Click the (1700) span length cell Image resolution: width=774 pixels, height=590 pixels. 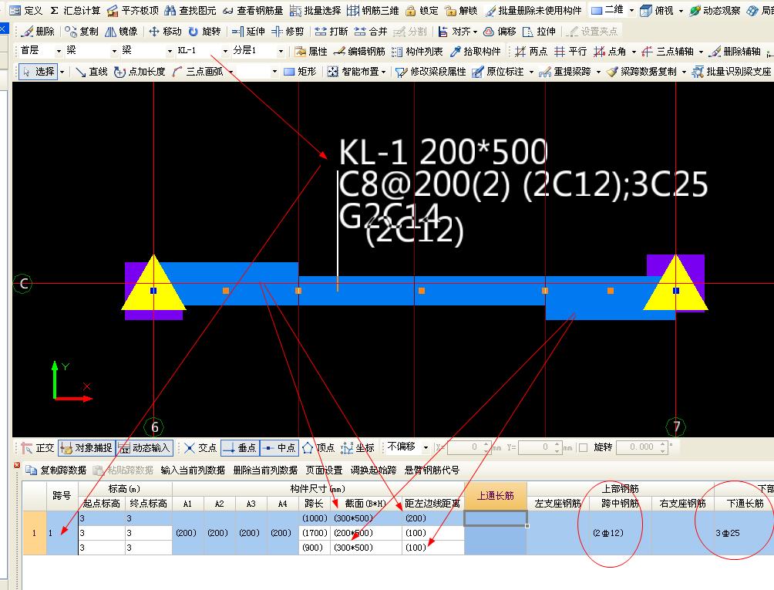[315, 533]
